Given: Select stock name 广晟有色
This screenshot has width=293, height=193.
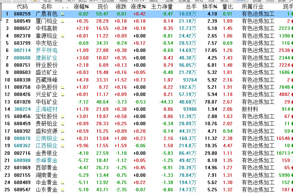Looking at the screenshot, I should click(x=46, y=14).
